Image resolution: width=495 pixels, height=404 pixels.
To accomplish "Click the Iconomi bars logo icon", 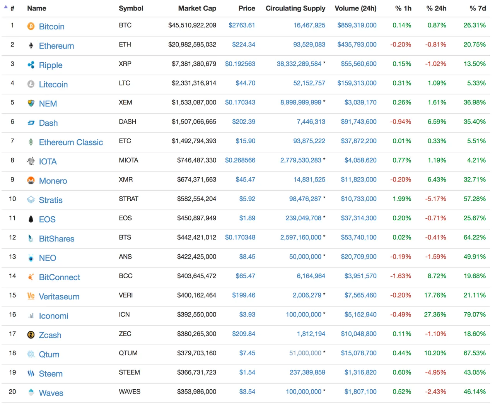I will (x=31, y=316).
